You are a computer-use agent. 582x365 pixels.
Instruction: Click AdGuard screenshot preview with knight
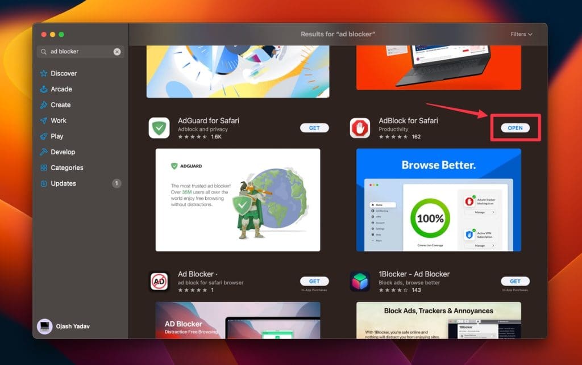pyautogui.click(x=238, y=200)
